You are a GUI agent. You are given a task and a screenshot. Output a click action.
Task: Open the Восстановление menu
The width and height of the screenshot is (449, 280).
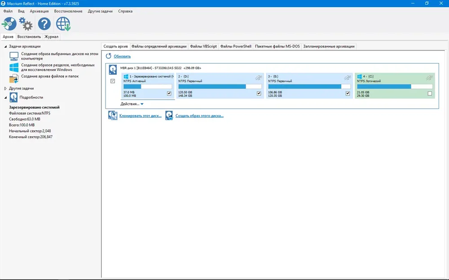point(68,11)
